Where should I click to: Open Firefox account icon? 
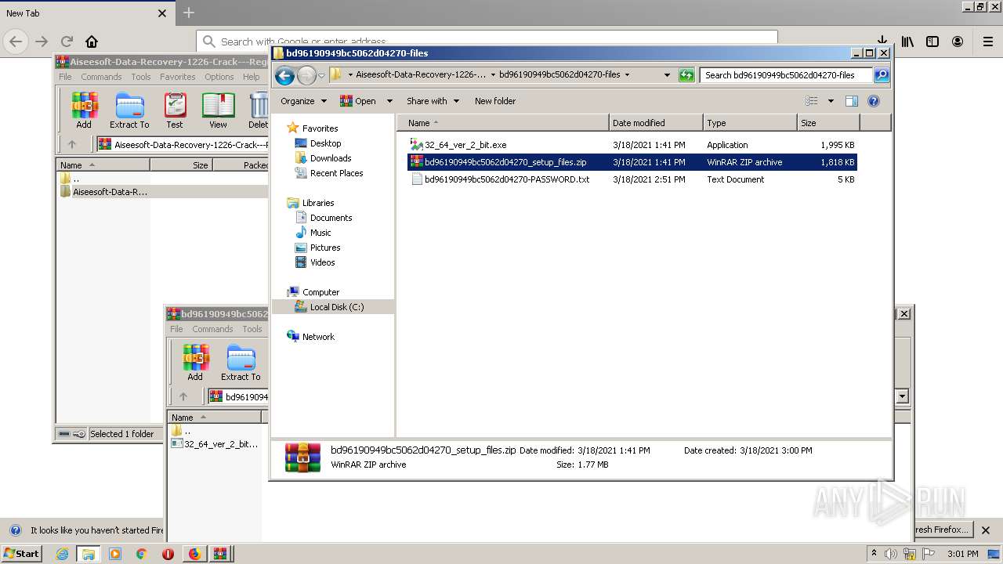pos(958,42)
